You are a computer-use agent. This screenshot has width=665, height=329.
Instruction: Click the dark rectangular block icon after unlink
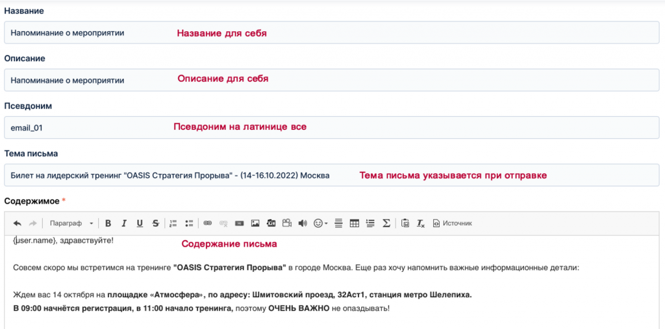239,223
